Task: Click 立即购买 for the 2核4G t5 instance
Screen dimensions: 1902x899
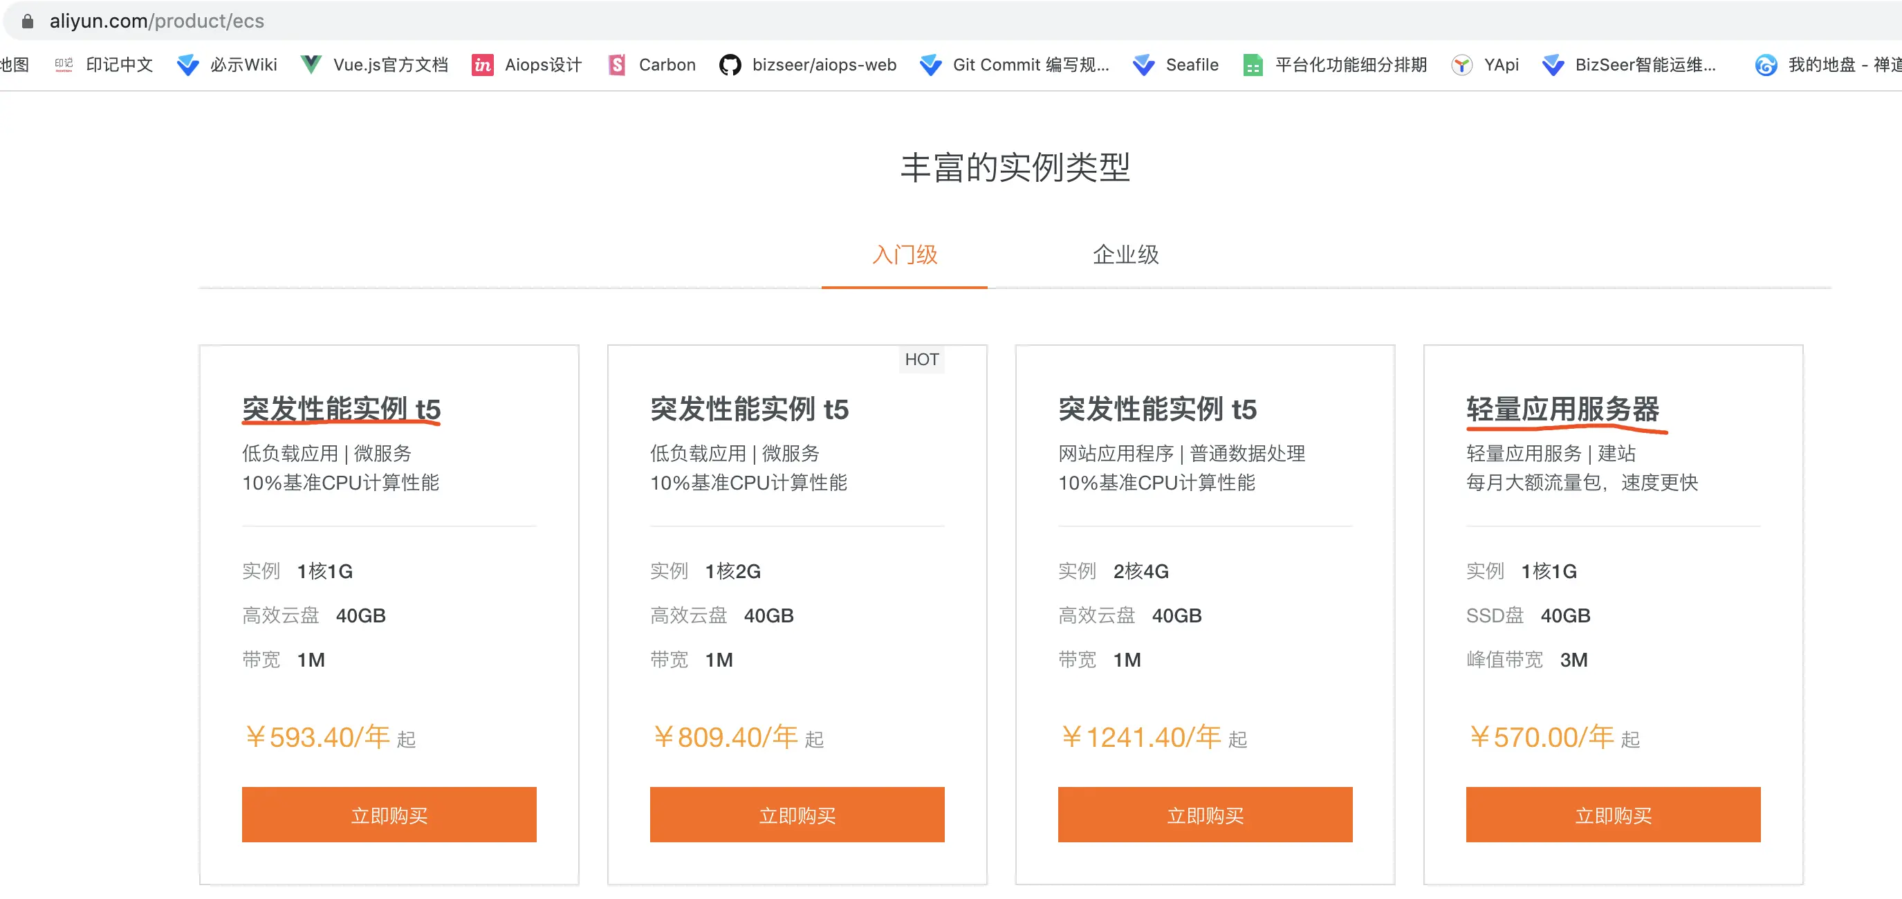Action: point(1205,815)
